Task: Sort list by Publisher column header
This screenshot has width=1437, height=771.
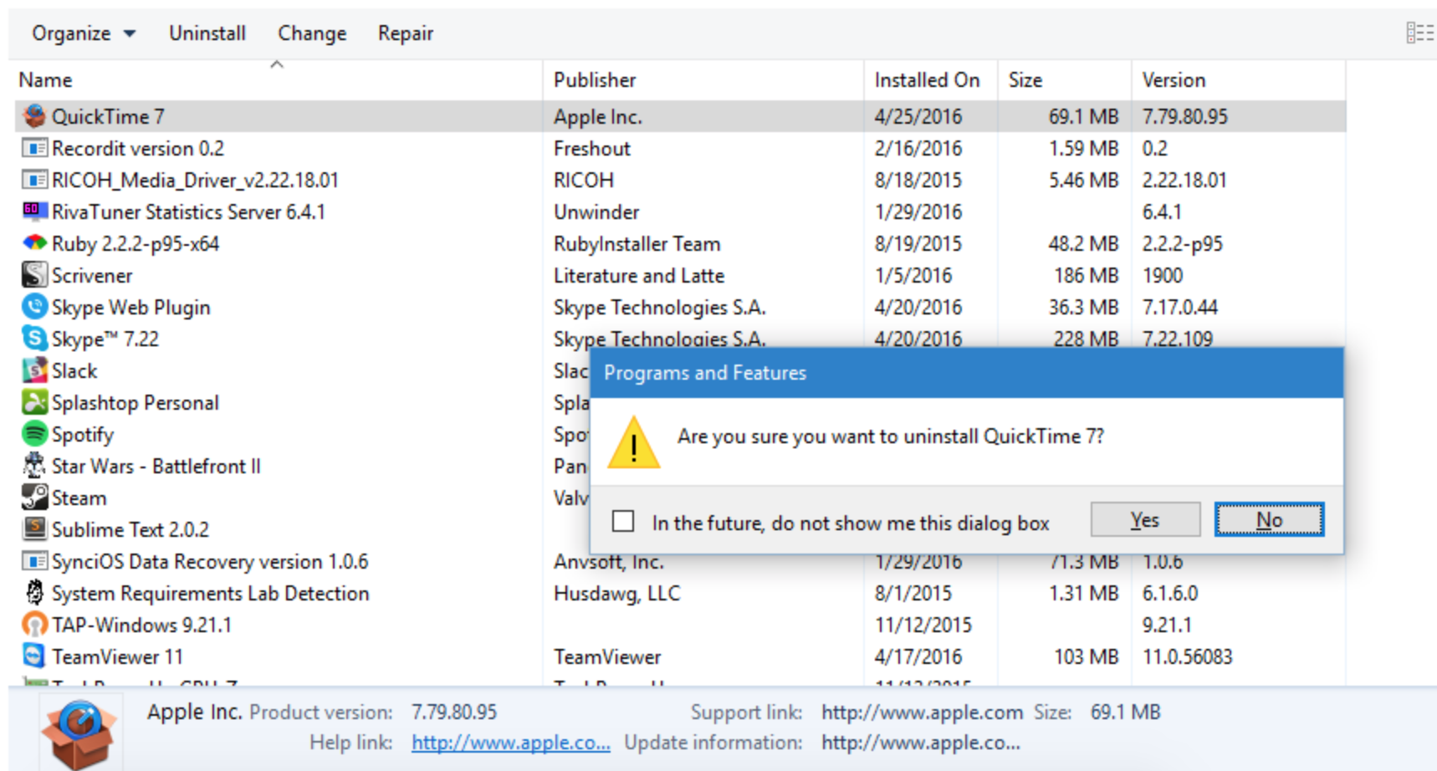Action: 595,80
